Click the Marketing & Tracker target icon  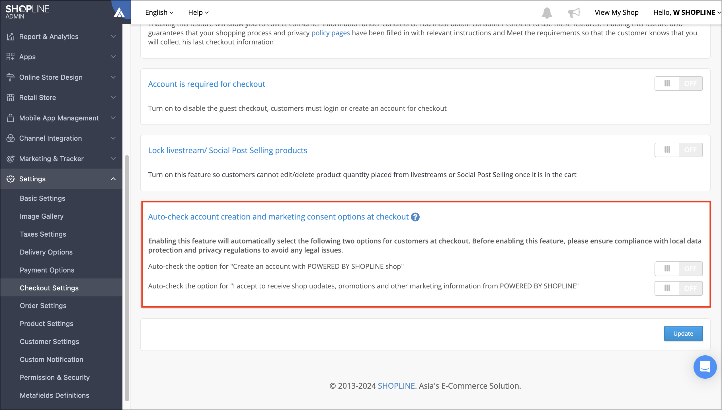(x=11, y=159)
